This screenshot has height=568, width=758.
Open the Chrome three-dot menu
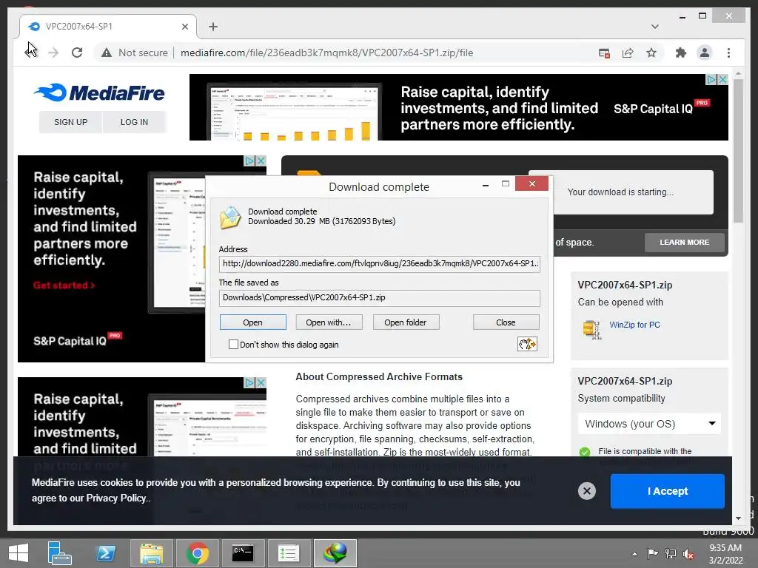(728, 53)
